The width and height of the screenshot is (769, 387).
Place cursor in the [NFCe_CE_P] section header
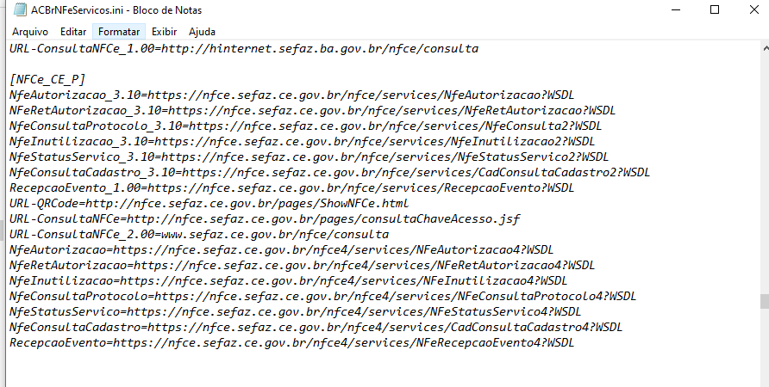tap(47, 79)
